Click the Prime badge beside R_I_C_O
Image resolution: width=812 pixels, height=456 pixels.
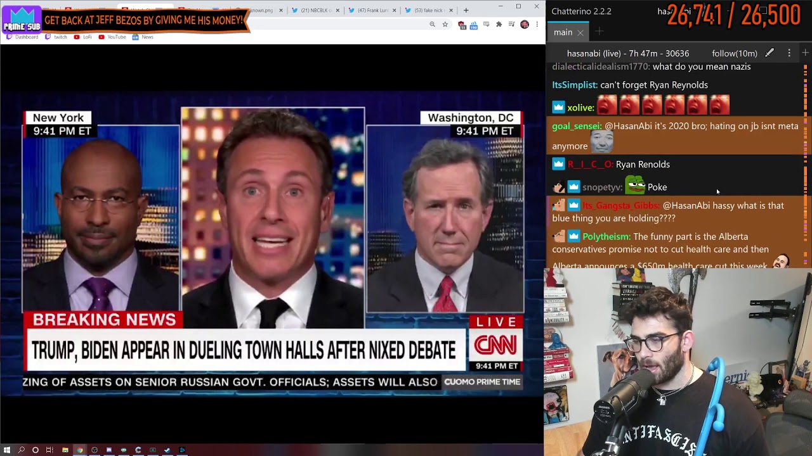[x=558, y=165]
